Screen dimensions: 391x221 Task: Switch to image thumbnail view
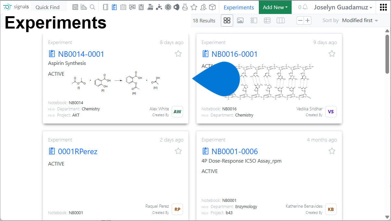(x=240, y=20)
